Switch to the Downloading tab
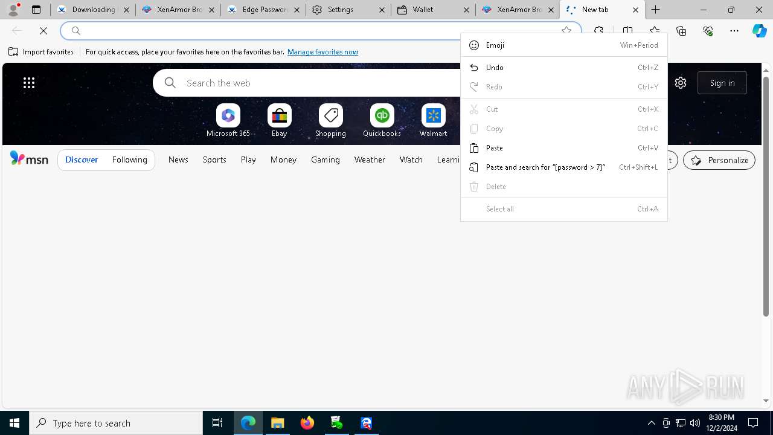Image resolution: width=773 pixels, height=435 pixels. [x=93, y=10]
